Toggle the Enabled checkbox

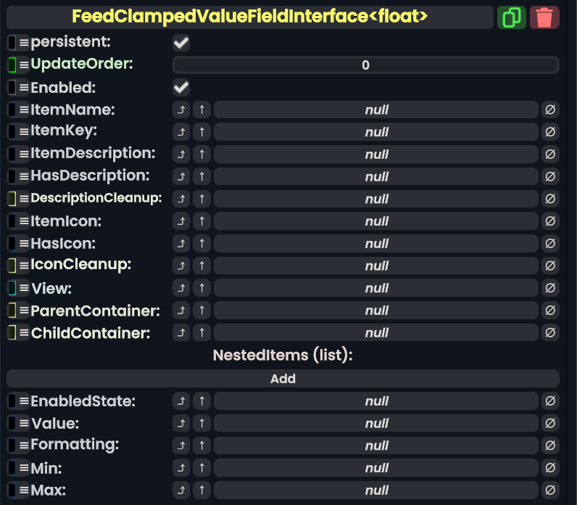181,88
